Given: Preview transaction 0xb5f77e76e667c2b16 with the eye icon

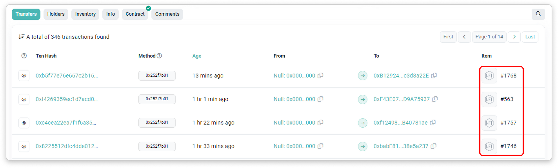Looking at the screenshot, I should tap(24, 76).
